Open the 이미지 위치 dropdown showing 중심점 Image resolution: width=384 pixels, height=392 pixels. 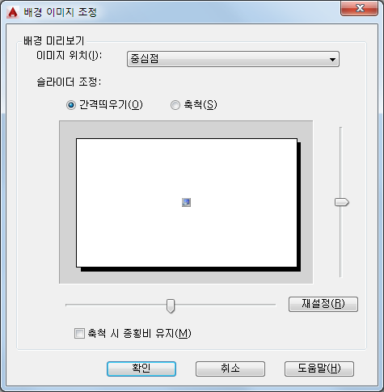pyautogui.click(x=233, y=59)
